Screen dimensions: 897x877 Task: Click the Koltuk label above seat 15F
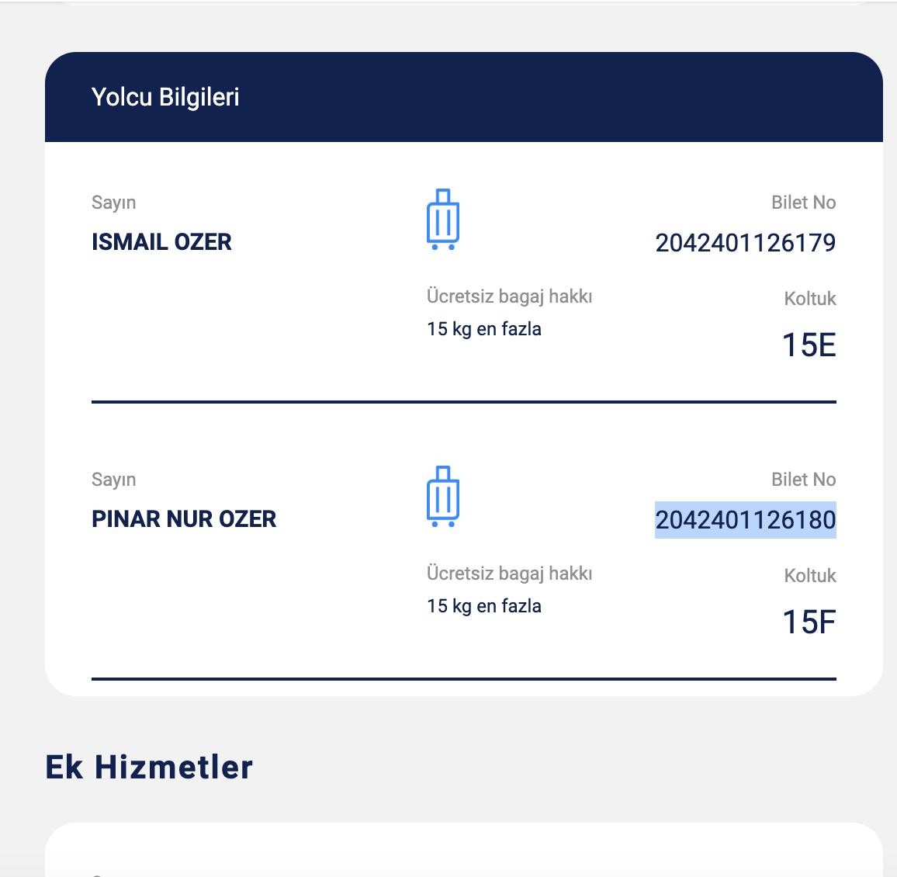click(809, 575)
